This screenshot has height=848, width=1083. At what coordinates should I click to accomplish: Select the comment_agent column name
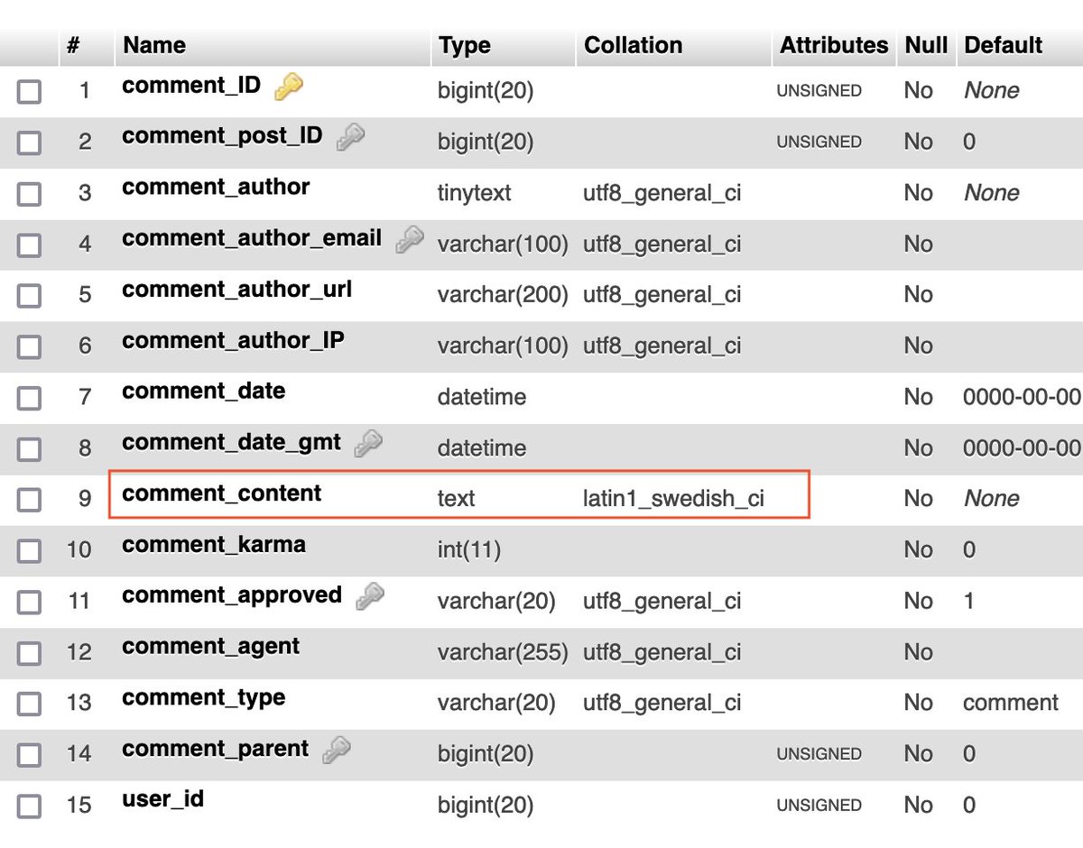point(211,646)
